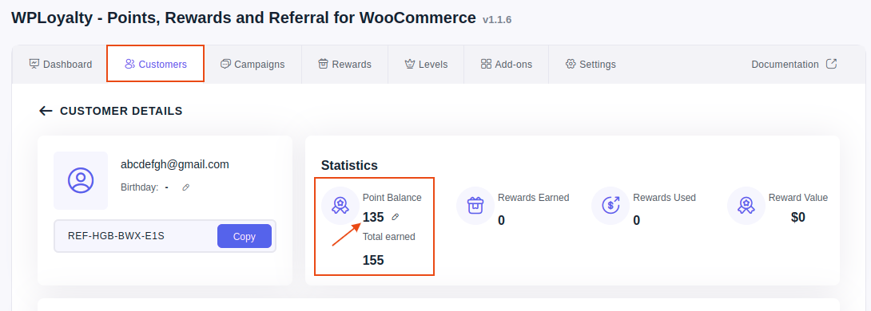Click the Total earned label
Viewport: 871px width, 311px height.
[389, 237]
